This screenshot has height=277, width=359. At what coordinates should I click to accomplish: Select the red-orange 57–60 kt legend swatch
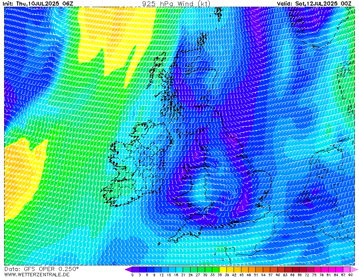point(274,270)
